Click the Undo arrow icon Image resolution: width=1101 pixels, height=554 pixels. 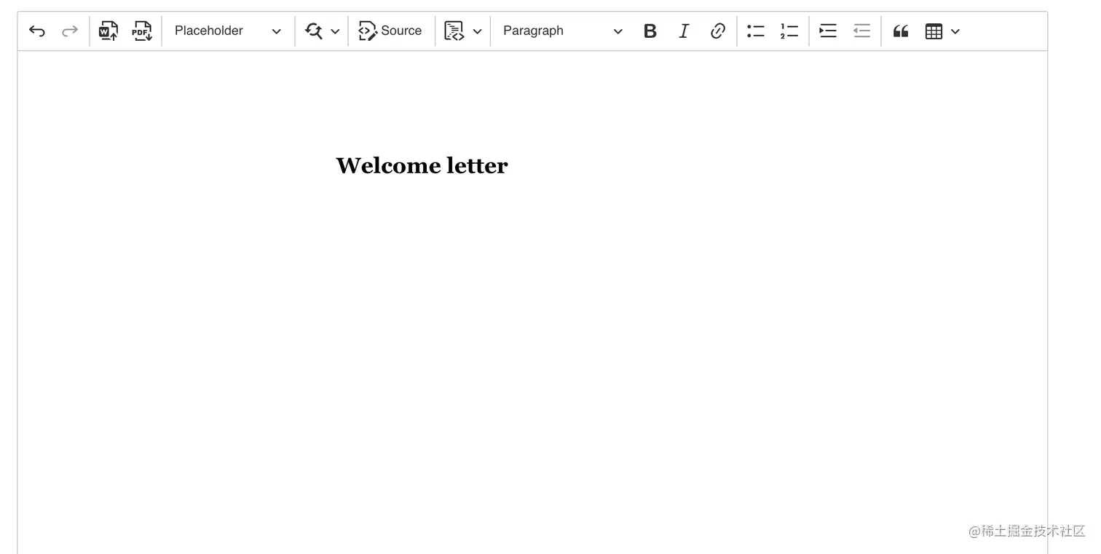[36, 31]
